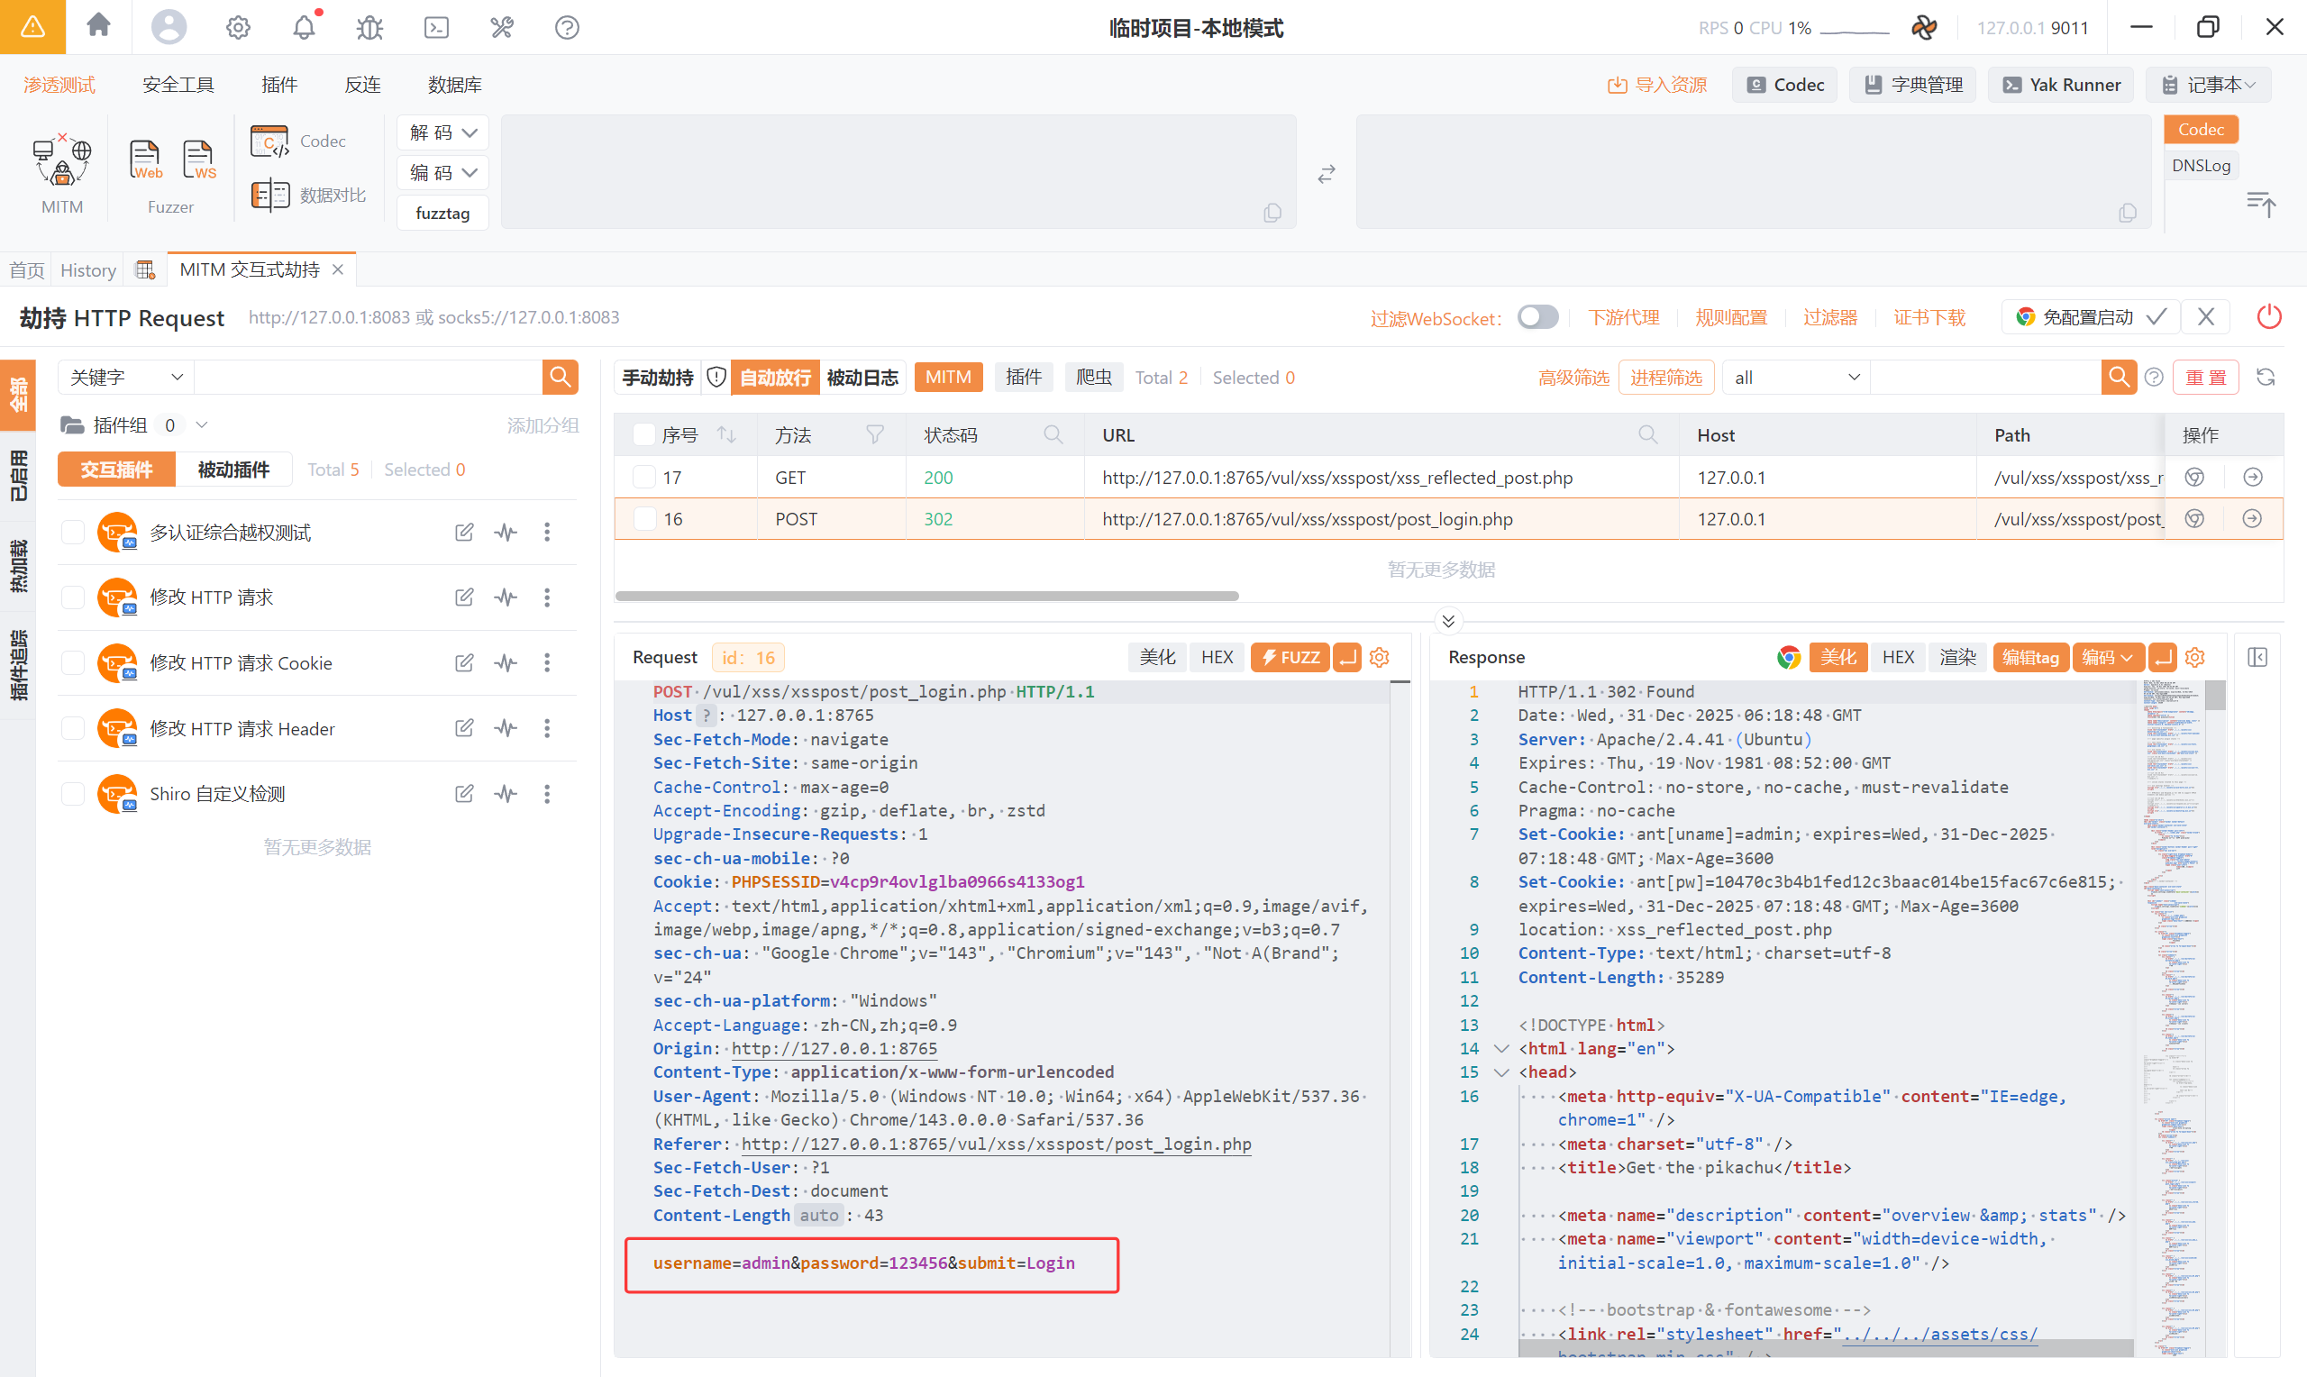Click the notification bell icon
Screen dimensions: 2307x1377
coord(305,28)
